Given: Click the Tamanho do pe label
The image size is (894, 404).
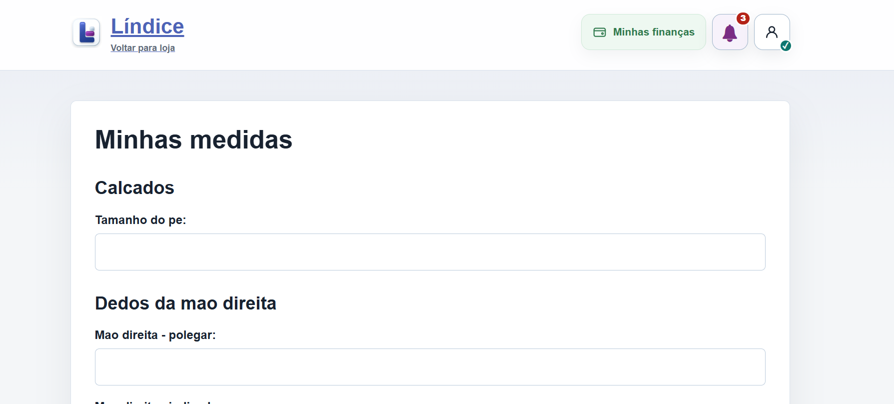Looking at the screenshot, I should [140, 220].
